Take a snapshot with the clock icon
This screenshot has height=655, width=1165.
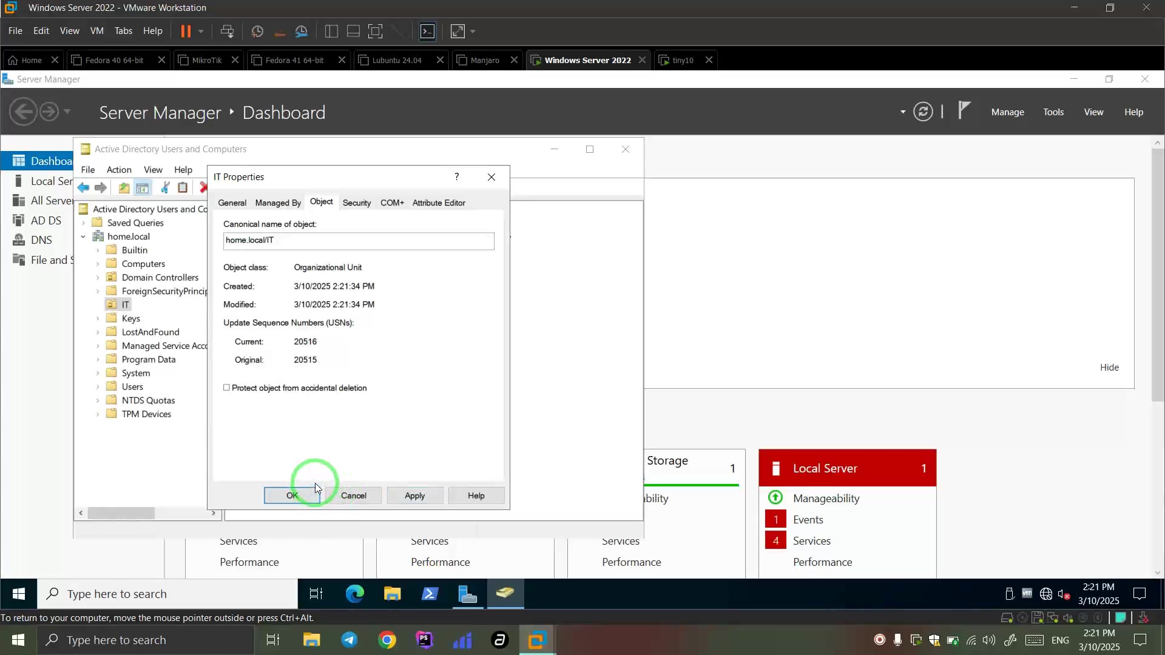pyautogui.click(x=257, y=31)
